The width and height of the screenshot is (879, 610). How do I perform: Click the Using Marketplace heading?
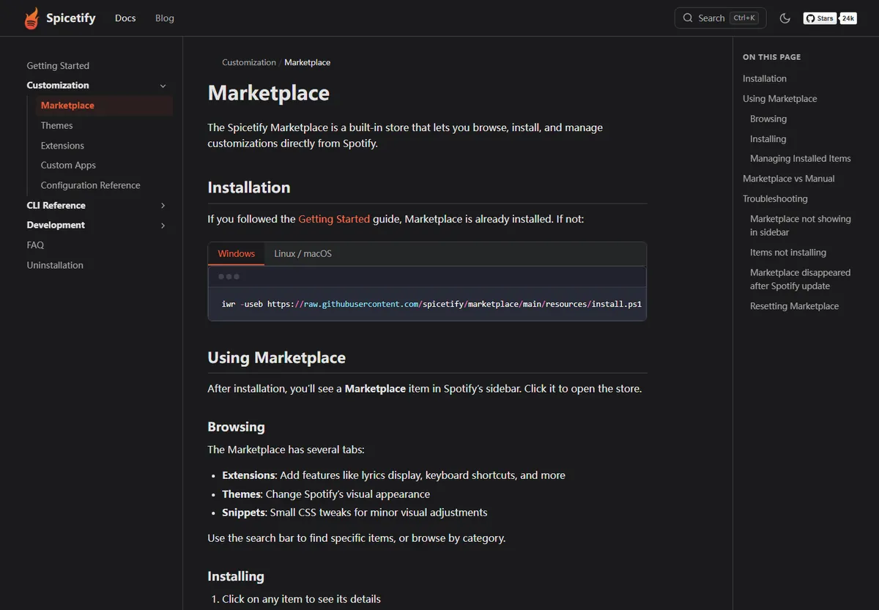click(277, 358)
